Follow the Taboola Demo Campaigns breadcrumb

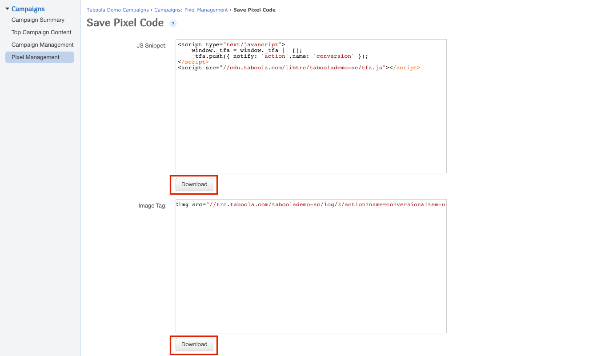[118, 10]
